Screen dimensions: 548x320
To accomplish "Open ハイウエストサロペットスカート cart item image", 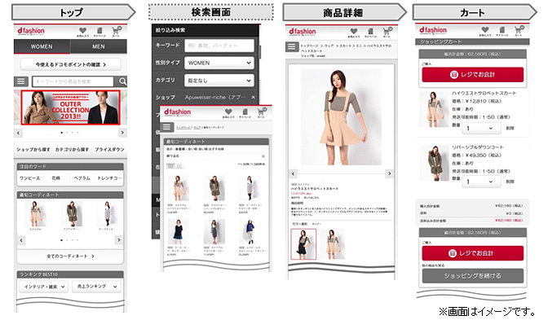I will (433, 110).
